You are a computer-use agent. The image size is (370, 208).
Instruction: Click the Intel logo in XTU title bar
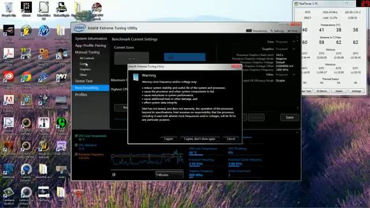click(x=80, y=28)
